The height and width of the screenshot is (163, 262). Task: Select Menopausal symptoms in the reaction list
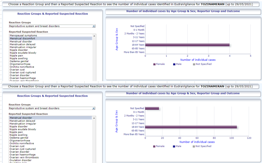pyautogui.click(x=23, y=36)
